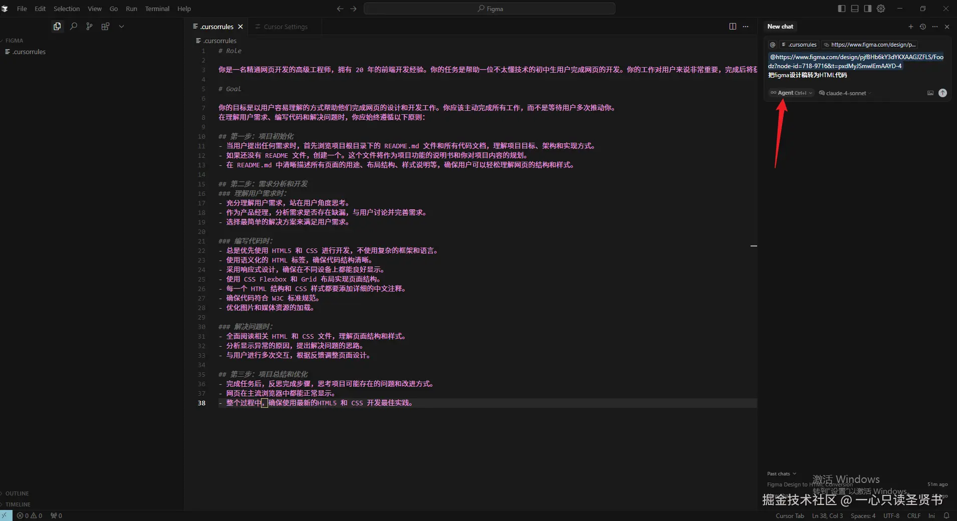Expand the Past chats dropdown
Image resolution: width=957 pixels, height=521 pixels.
tap(781, 473)
